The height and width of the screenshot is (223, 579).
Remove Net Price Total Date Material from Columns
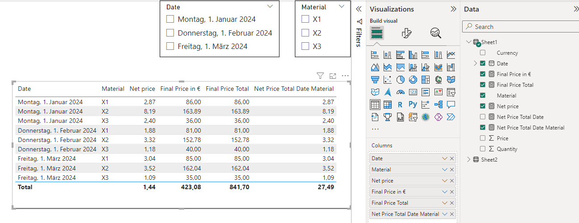pyautogui.click(x=452, y=214)
